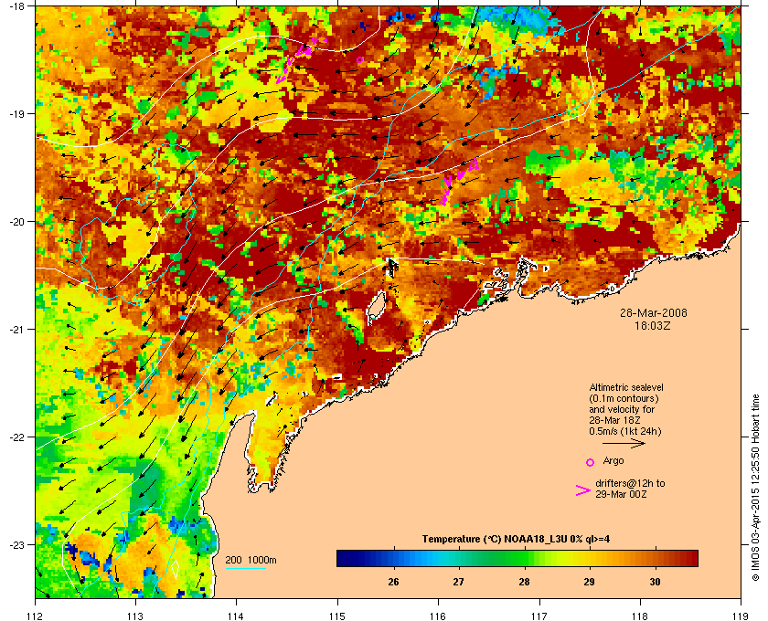Image resolution: width=768 pixels, height=621 pixels.
Task: Click the 'Argo' legend label
Action: [x=613, y=460]
